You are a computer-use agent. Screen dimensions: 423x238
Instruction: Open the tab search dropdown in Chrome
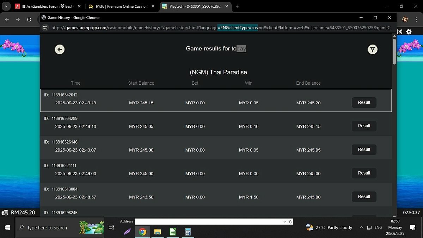pos(6,6)
